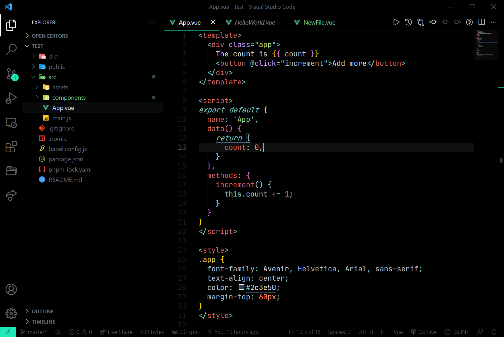
Task: Open notifications bell in status bar
Action: tap(494, 332)
